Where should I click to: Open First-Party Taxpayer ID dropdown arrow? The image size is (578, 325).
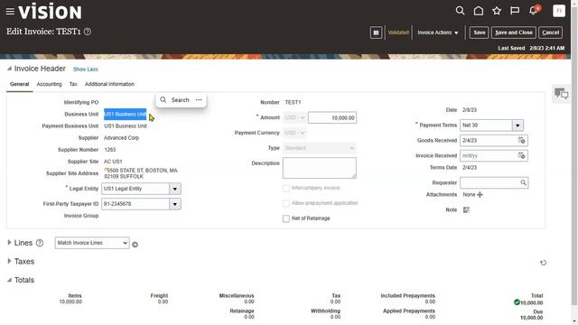[x=174, y=204]
